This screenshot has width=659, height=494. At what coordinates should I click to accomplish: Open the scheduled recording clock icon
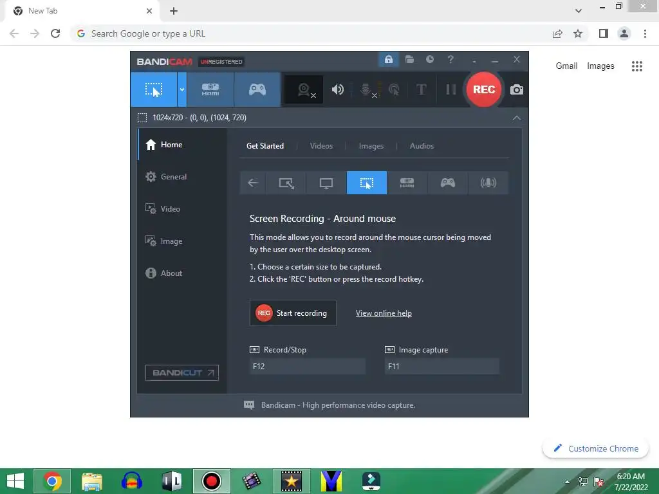429,60
